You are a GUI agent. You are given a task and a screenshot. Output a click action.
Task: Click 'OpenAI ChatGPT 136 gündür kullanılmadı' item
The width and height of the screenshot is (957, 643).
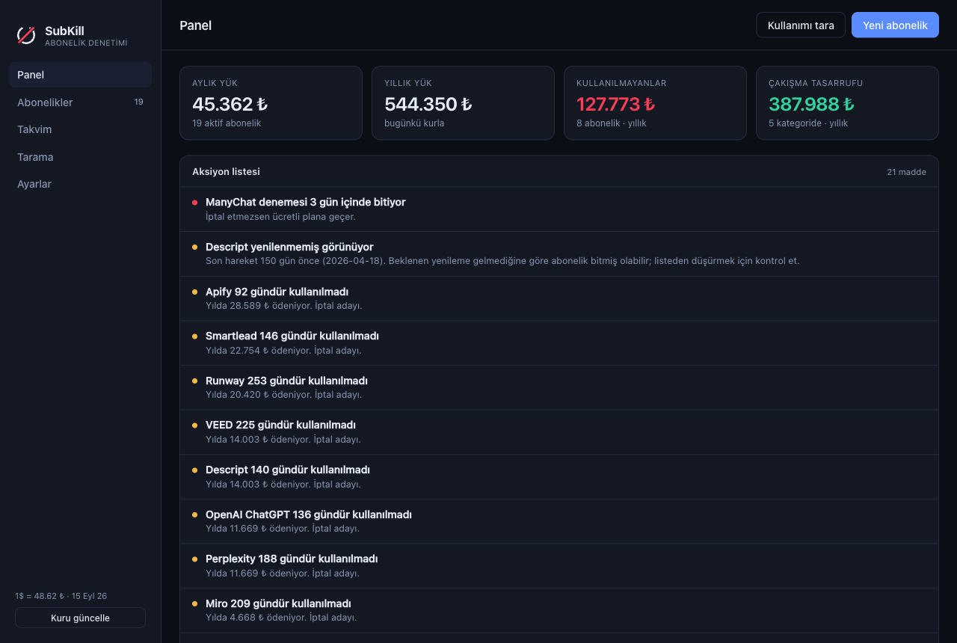559,521
